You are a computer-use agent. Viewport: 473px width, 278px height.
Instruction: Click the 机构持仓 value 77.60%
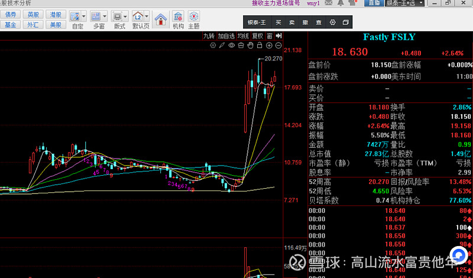(461, 201)
